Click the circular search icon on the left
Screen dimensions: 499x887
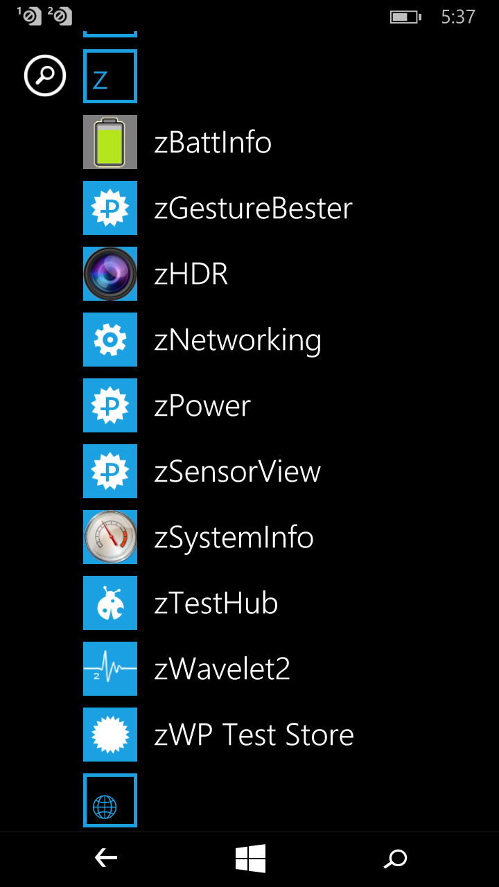tap(45, 76)
